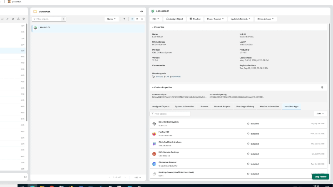Open the Date sort dropdown
333x187 pixels.
[x=320, y=113]
